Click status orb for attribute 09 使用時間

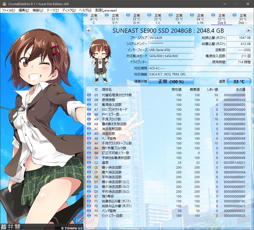coord(89,100)
